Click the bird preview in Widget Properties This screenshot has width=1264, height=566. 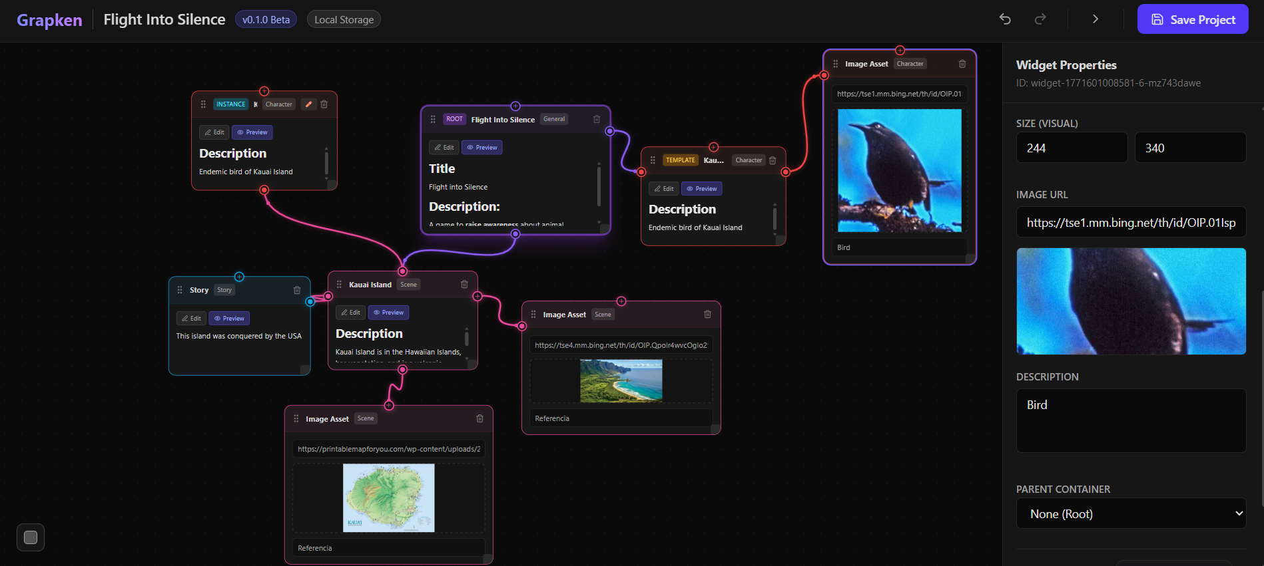(x=1131, y=301)
